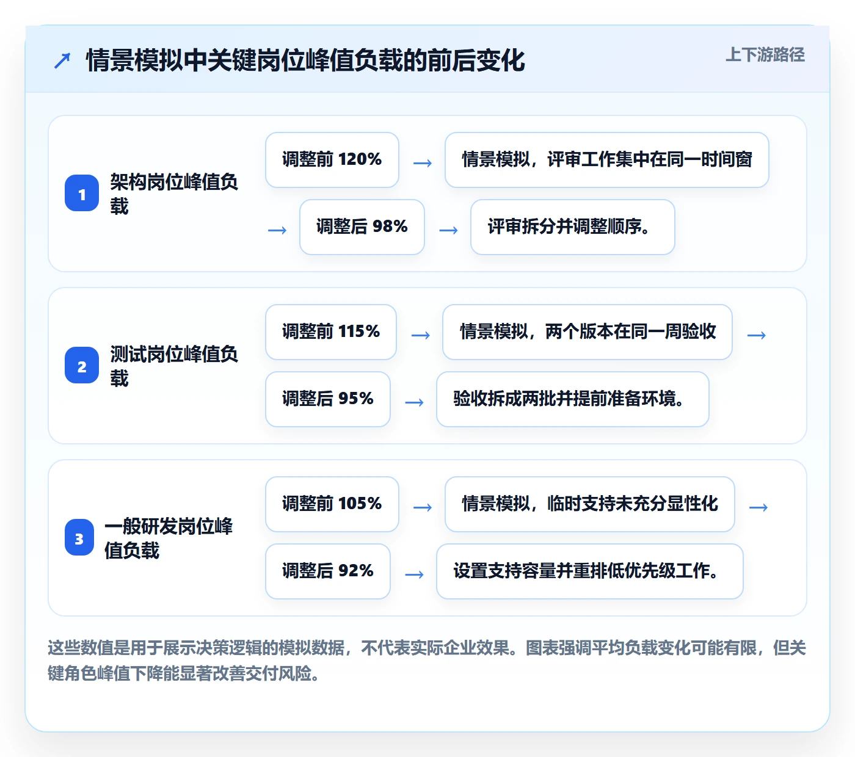Screen dimensions: 855x757
Task: Click the 上下游路径 label in the header
Action: click(x=765, y=55)
